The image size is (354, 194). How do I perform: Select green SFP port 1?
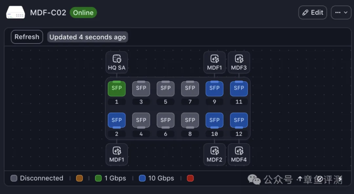[x=117, y=88]
